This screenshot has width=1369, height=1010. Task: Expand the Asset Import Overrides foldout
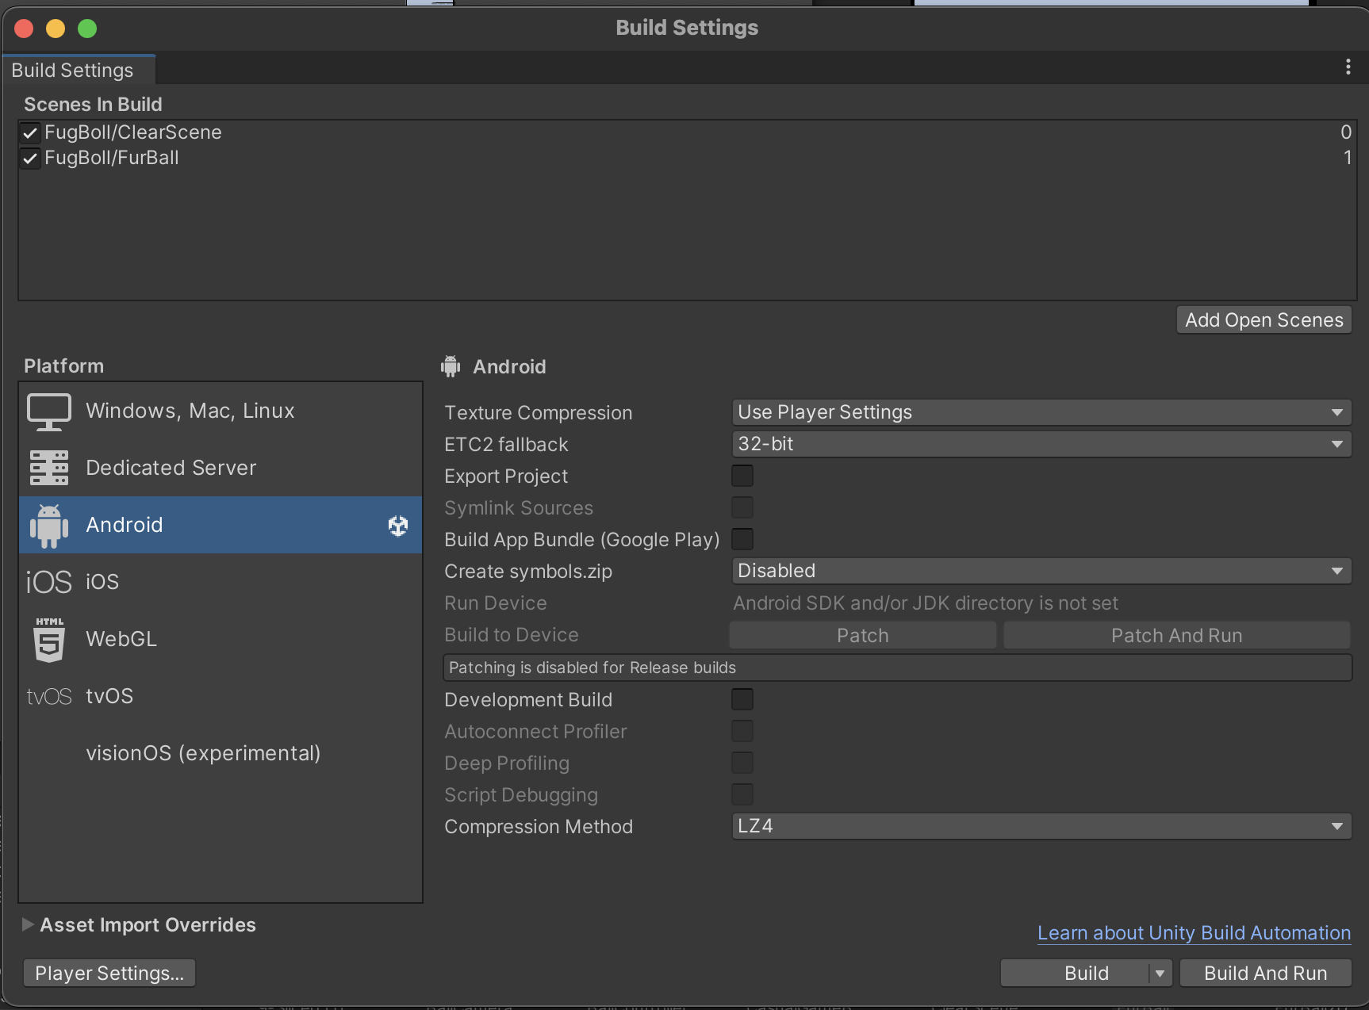tap(28, 924)
